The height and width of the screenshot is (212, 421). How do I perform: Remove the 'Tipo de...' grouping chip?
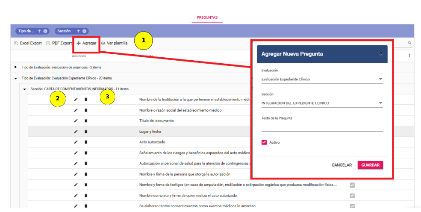[x=45, y=31]
